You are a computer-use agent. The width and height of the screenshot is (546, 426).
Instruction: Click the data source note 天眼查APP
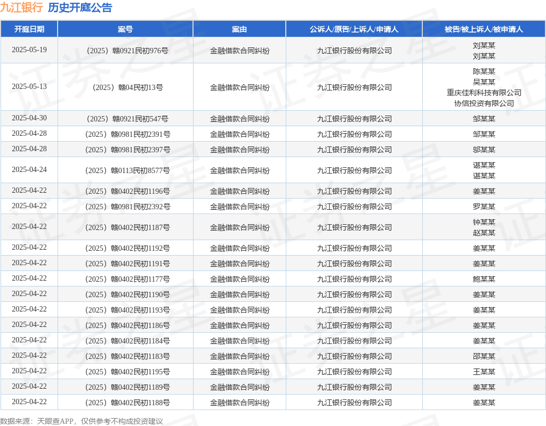[55, 421]
